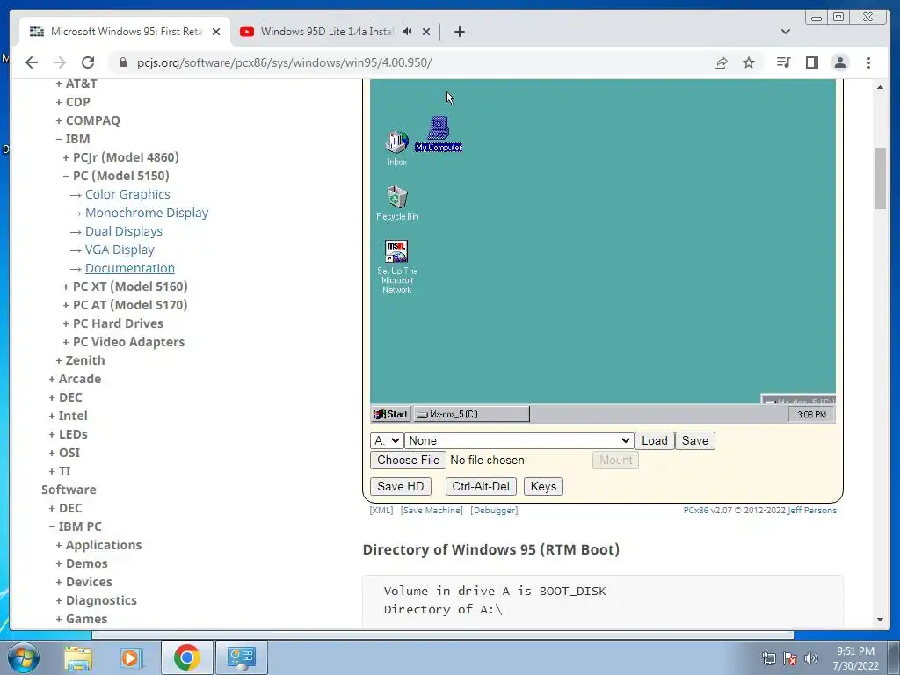This screenshot has width=900, height=675.
Task: Expand the Games tree node
Action: tap(82, 619)
